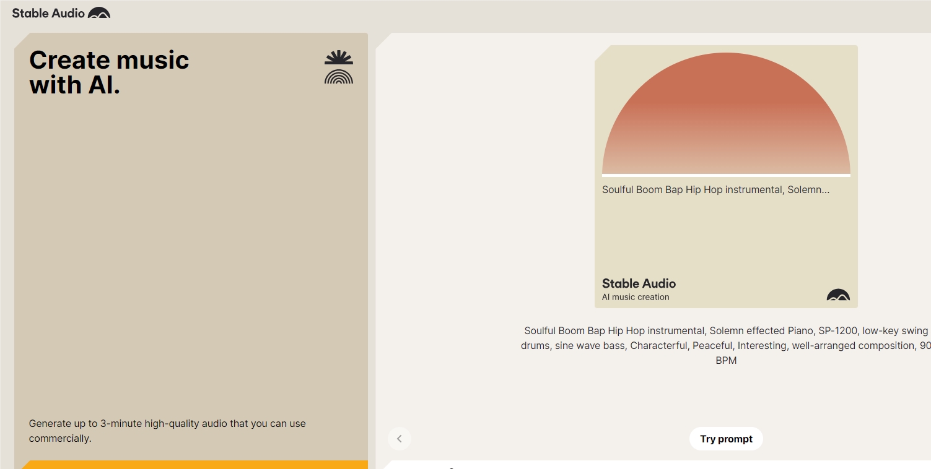Image resolution: width=931 pixels, height=469 pixels.
Task: Click the full prompt description ending in 'BPM'
Action: [x=726, y=345]
